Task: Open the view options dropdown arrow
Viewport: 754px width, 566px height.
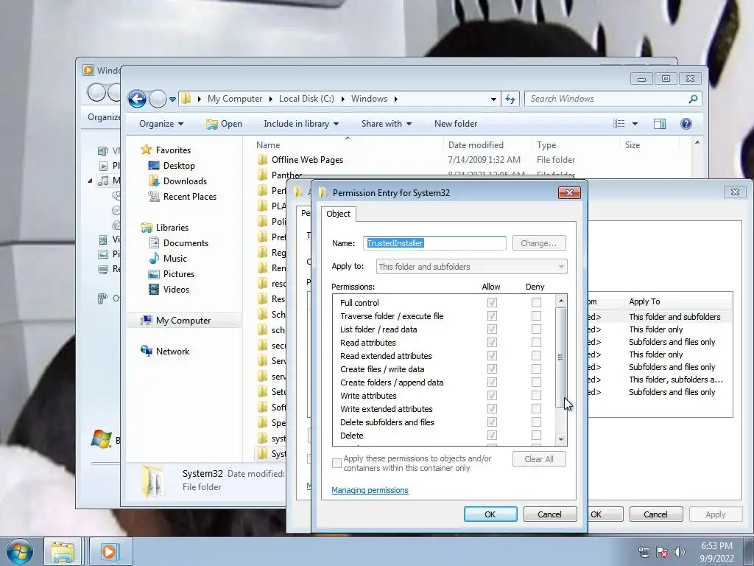Action: pyautogui.click(x=635, y=124)
